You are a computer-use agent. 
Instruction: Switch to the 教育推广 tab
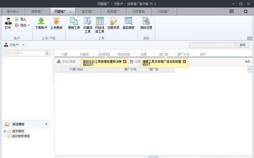pyautogui.click(x=113, y=12)
